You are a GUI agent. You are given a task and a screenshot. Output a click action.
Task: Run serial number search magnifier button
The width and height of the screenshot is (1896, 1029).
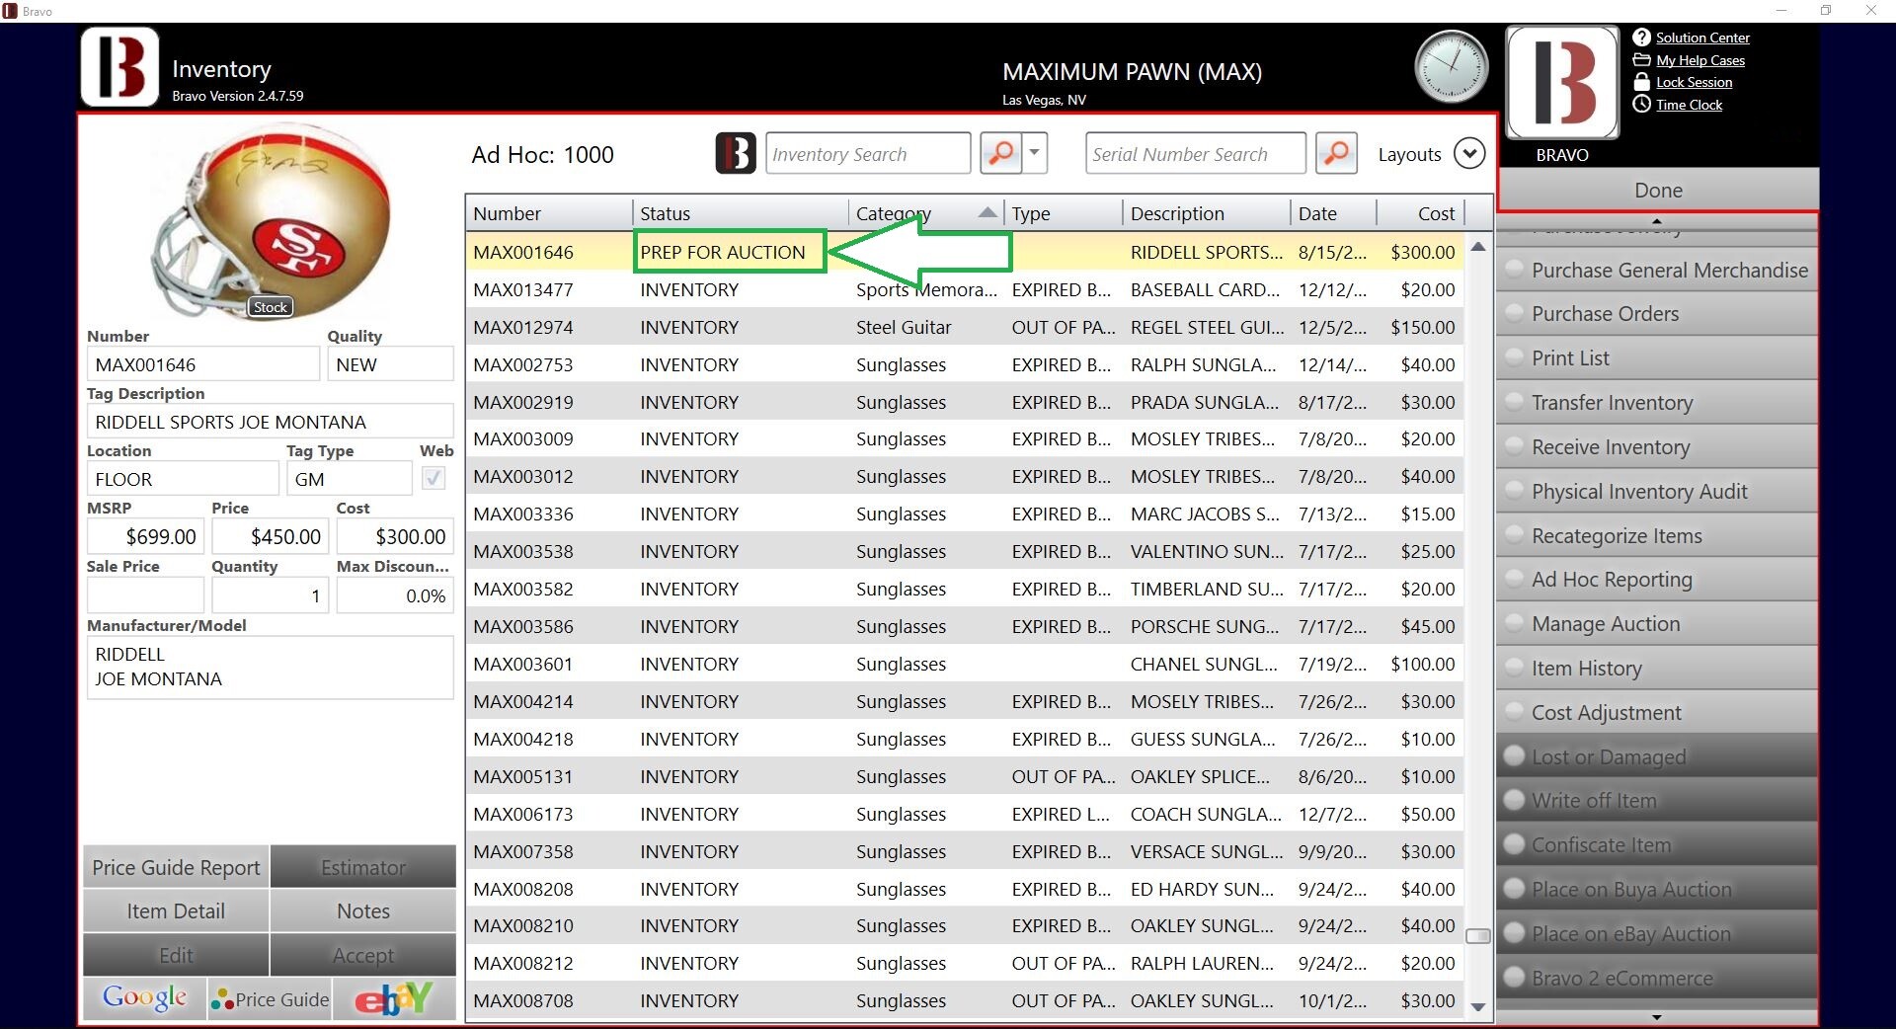pyautogui.click(x=1336, y=153)
